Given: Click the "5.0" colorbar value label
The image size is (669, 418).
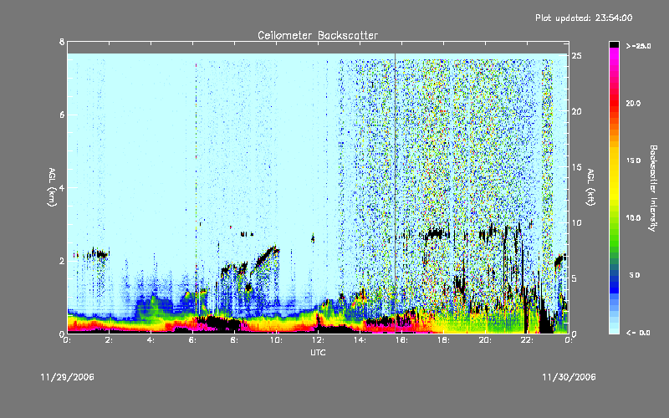Looking at the screenshot, I should click(x=635, y=275).
